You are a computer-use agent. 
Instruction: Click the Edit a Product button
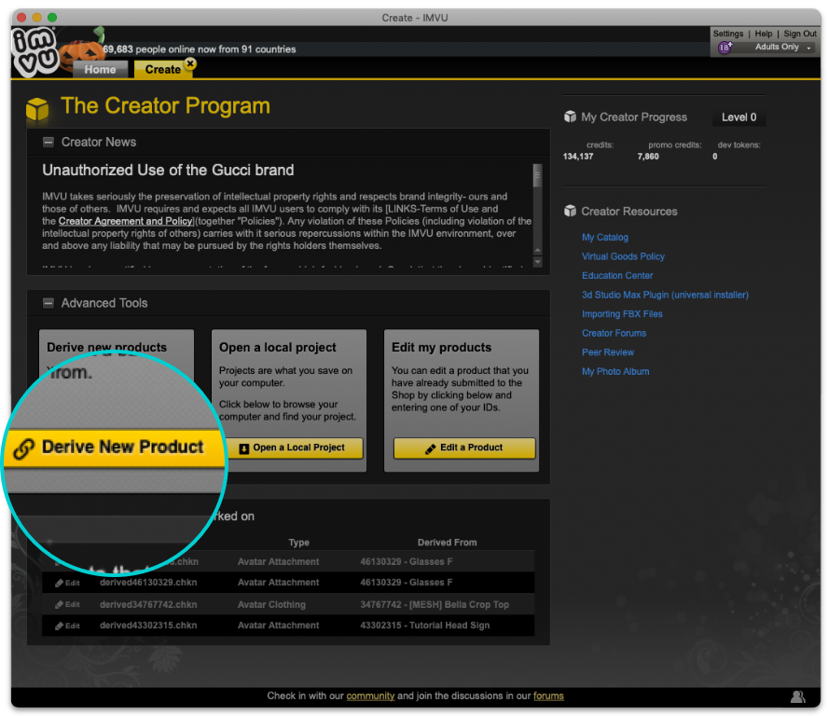464,447
